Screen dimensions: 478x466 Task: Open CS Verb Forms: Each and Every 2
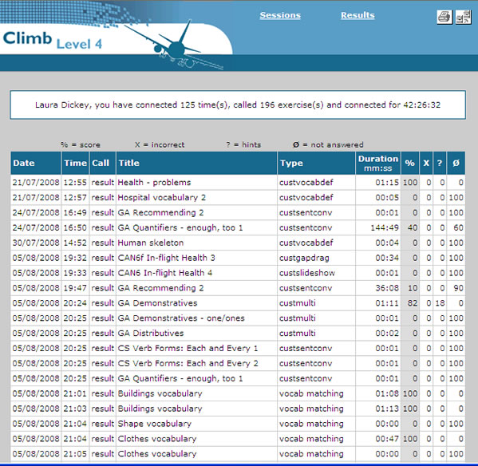point(188,363)
